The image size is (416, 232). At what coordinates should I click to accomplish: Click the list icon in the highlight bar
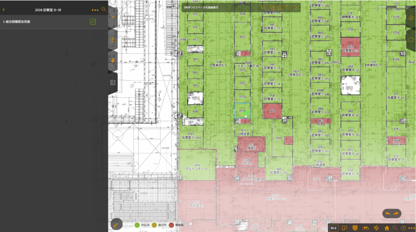[280, 7]
